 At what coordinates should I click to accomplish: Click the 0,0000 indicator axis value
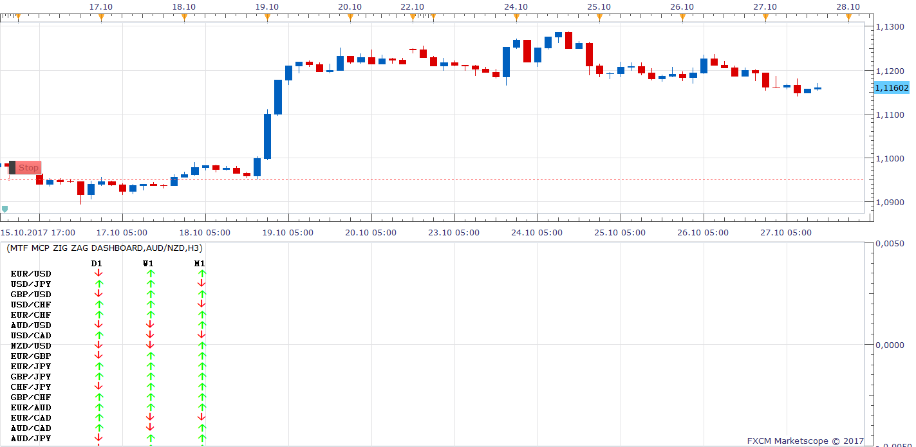892,345
